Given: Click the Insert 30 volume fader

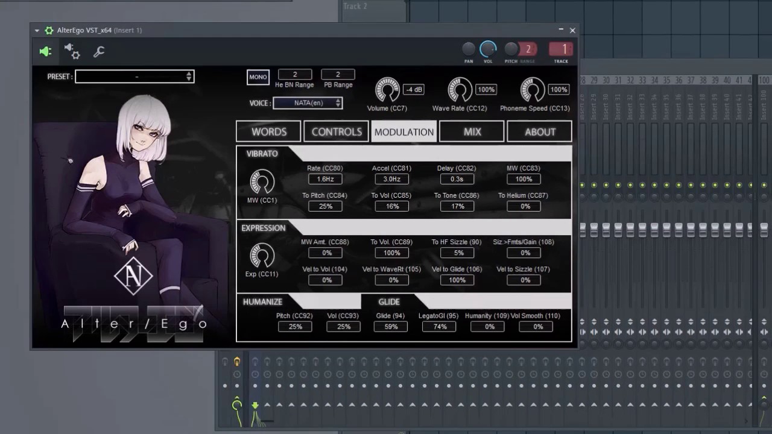Looking at the screenshot, I should click(x=606, y=229).
